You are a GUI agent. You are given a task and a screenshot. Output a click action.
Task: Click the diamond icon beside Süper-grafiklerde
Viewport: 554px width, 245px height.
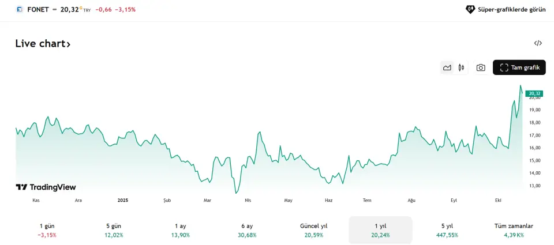click(470, 9)
